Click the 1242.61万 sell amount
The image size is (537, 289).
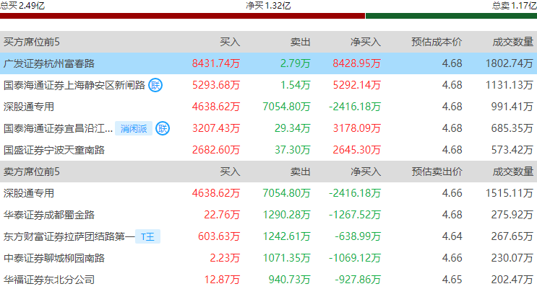[x=286, y=236]
